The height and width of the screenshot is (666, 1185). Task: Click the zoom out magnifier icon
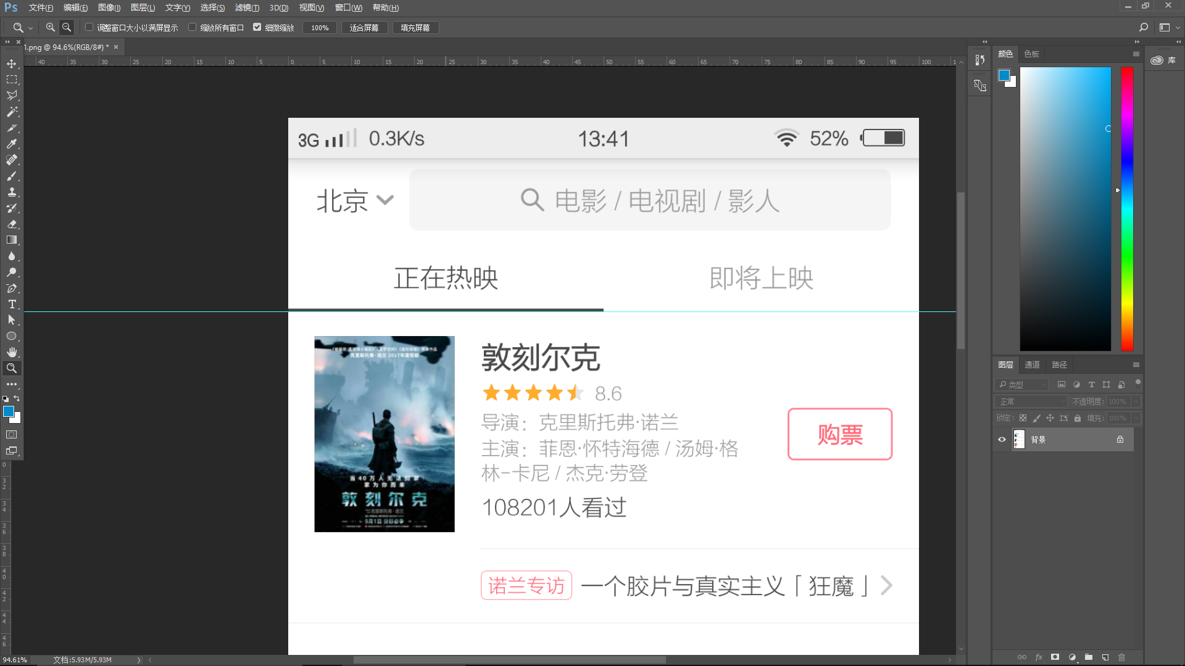coord(67,27)
